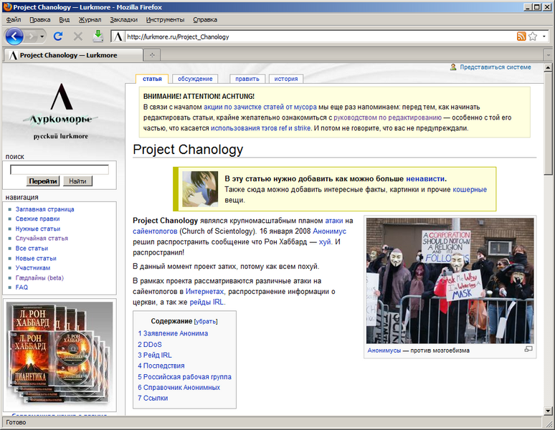Open the Свежие правки link
This screenshot has width=555, height=430.
[x=37, y=219]
